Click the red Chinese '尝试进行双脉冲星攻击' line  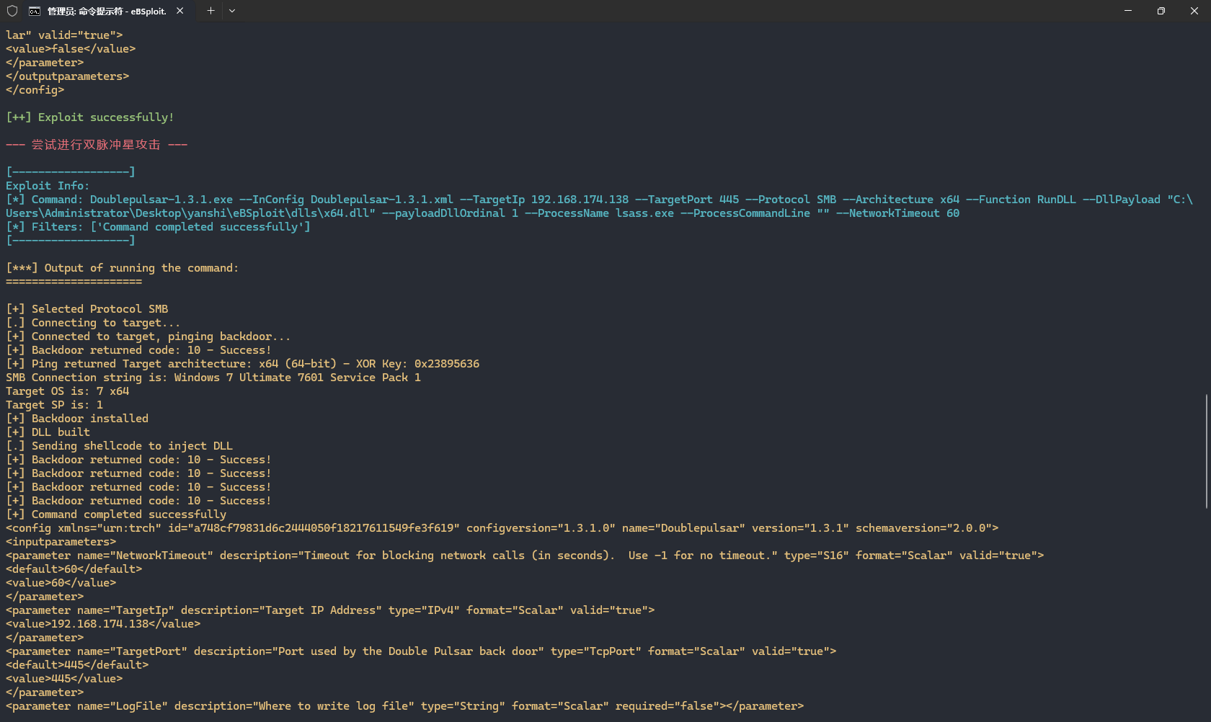(x=96, y=145)
